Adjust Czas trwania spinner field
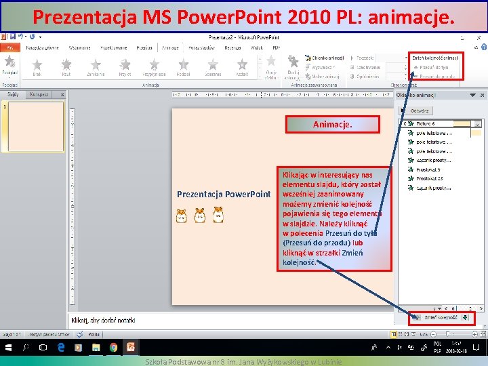Viewport: 488px width, 366px height. pos(396,67)
